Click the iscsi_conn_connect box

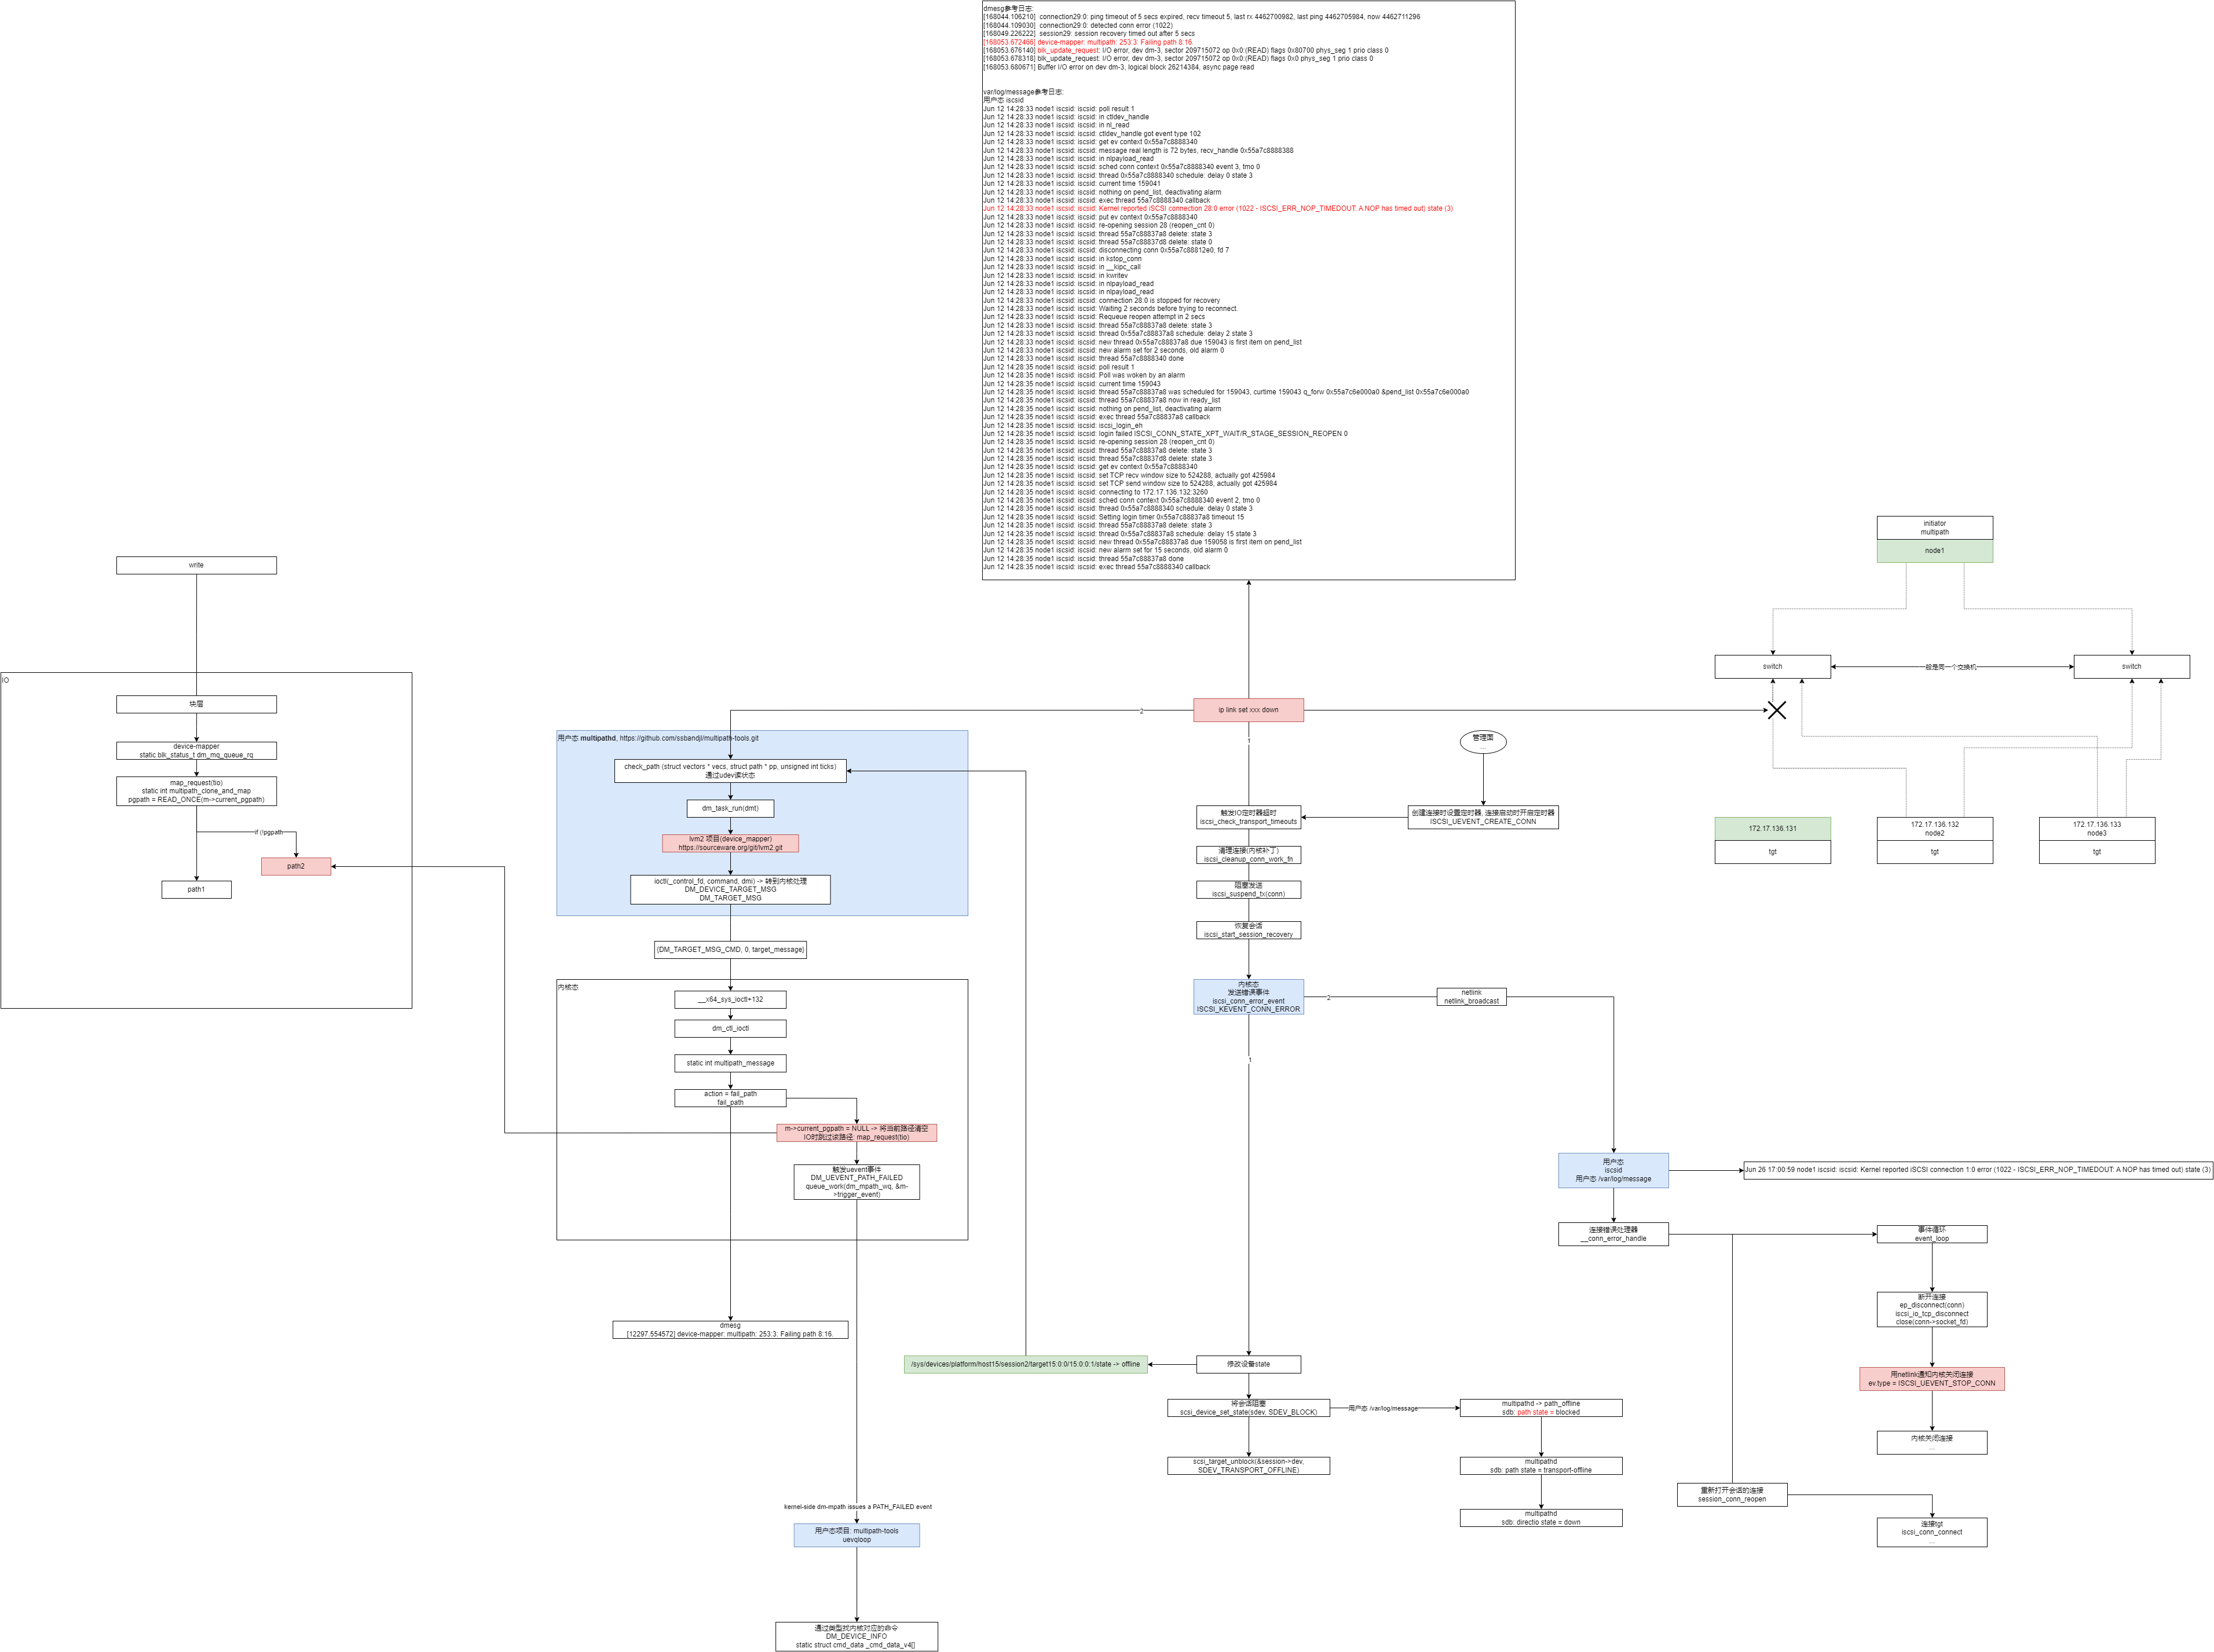coord(1932,1532)
